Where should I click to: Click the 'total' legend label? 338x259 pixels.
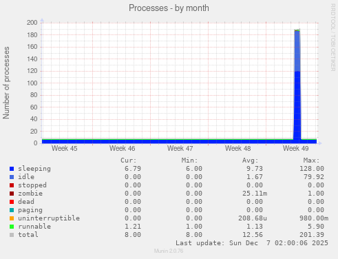28,235
